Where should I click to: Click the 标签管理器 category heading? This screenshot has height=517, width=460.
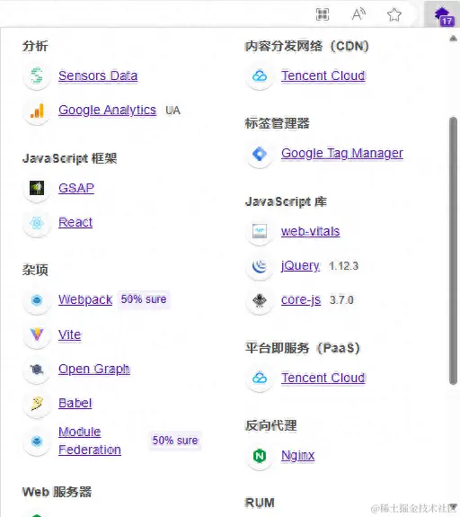click(x=277, y=123)
